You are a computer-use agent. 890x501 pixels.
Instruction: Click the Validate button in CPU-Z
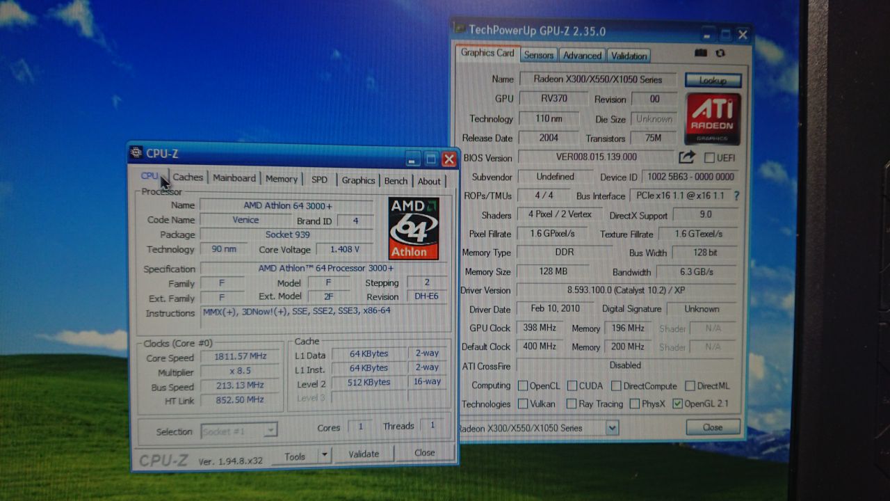[x=364, y=454]
